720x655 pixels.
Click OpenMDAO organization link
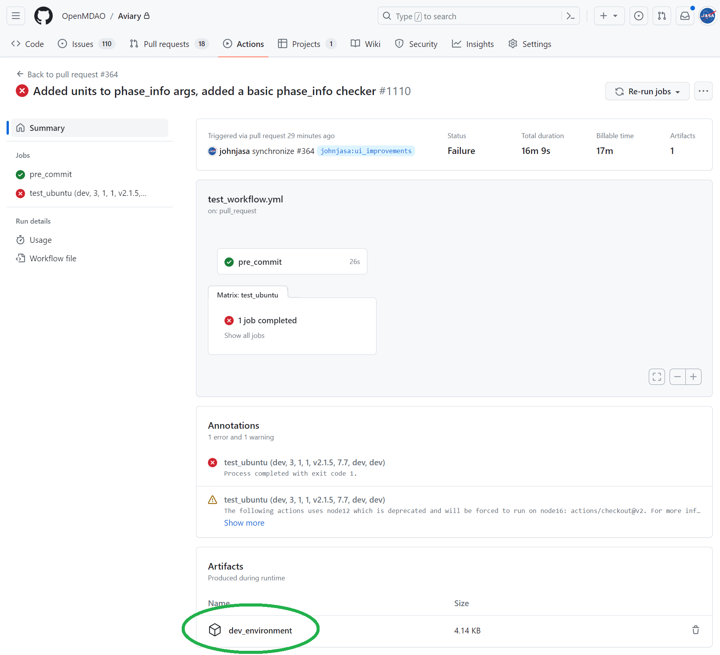pyautogui.click(x=84, y=16)
